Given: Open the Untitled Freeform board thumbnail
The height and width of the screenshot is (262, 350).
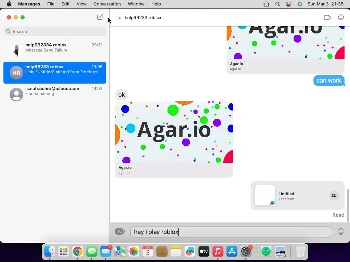Looking at the screenshot, I should click(x=265, y=195).
